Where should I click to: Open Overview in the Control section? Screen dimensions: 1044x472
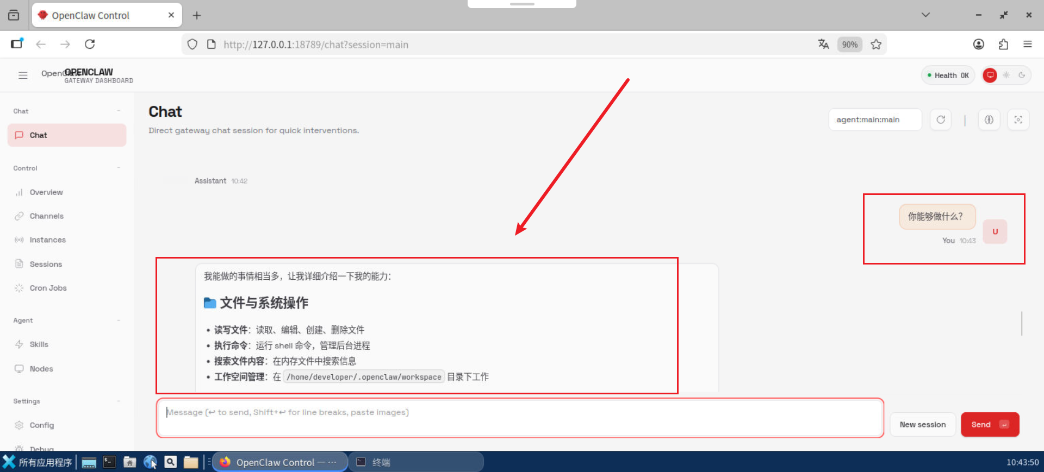tap(67, 192)
